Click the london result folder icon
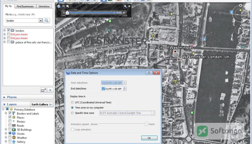This screenshot has height=144, width=252. click(13, 30)
